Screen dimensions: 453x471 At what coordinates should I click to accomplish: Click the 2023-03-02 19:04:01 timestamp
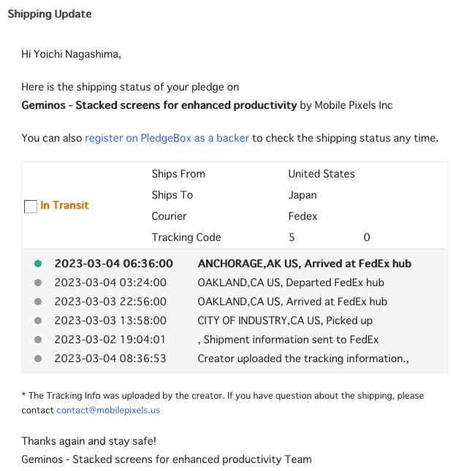[x=110, y=340]
